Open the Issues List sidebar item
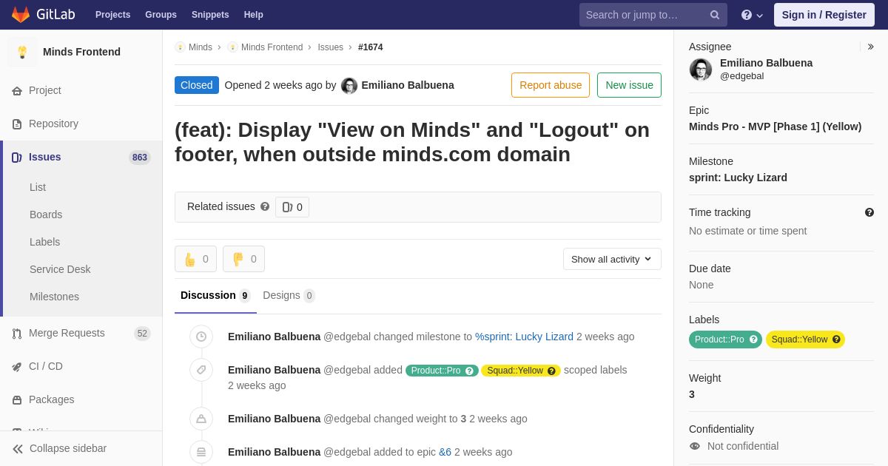 point(38,187)
